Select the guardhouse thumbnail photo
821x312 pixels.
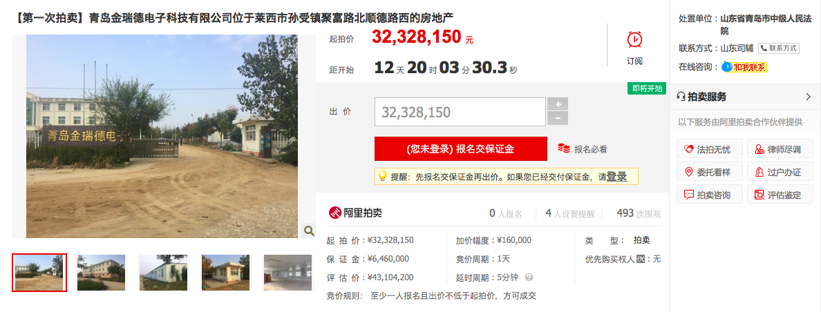coord(226,272)
